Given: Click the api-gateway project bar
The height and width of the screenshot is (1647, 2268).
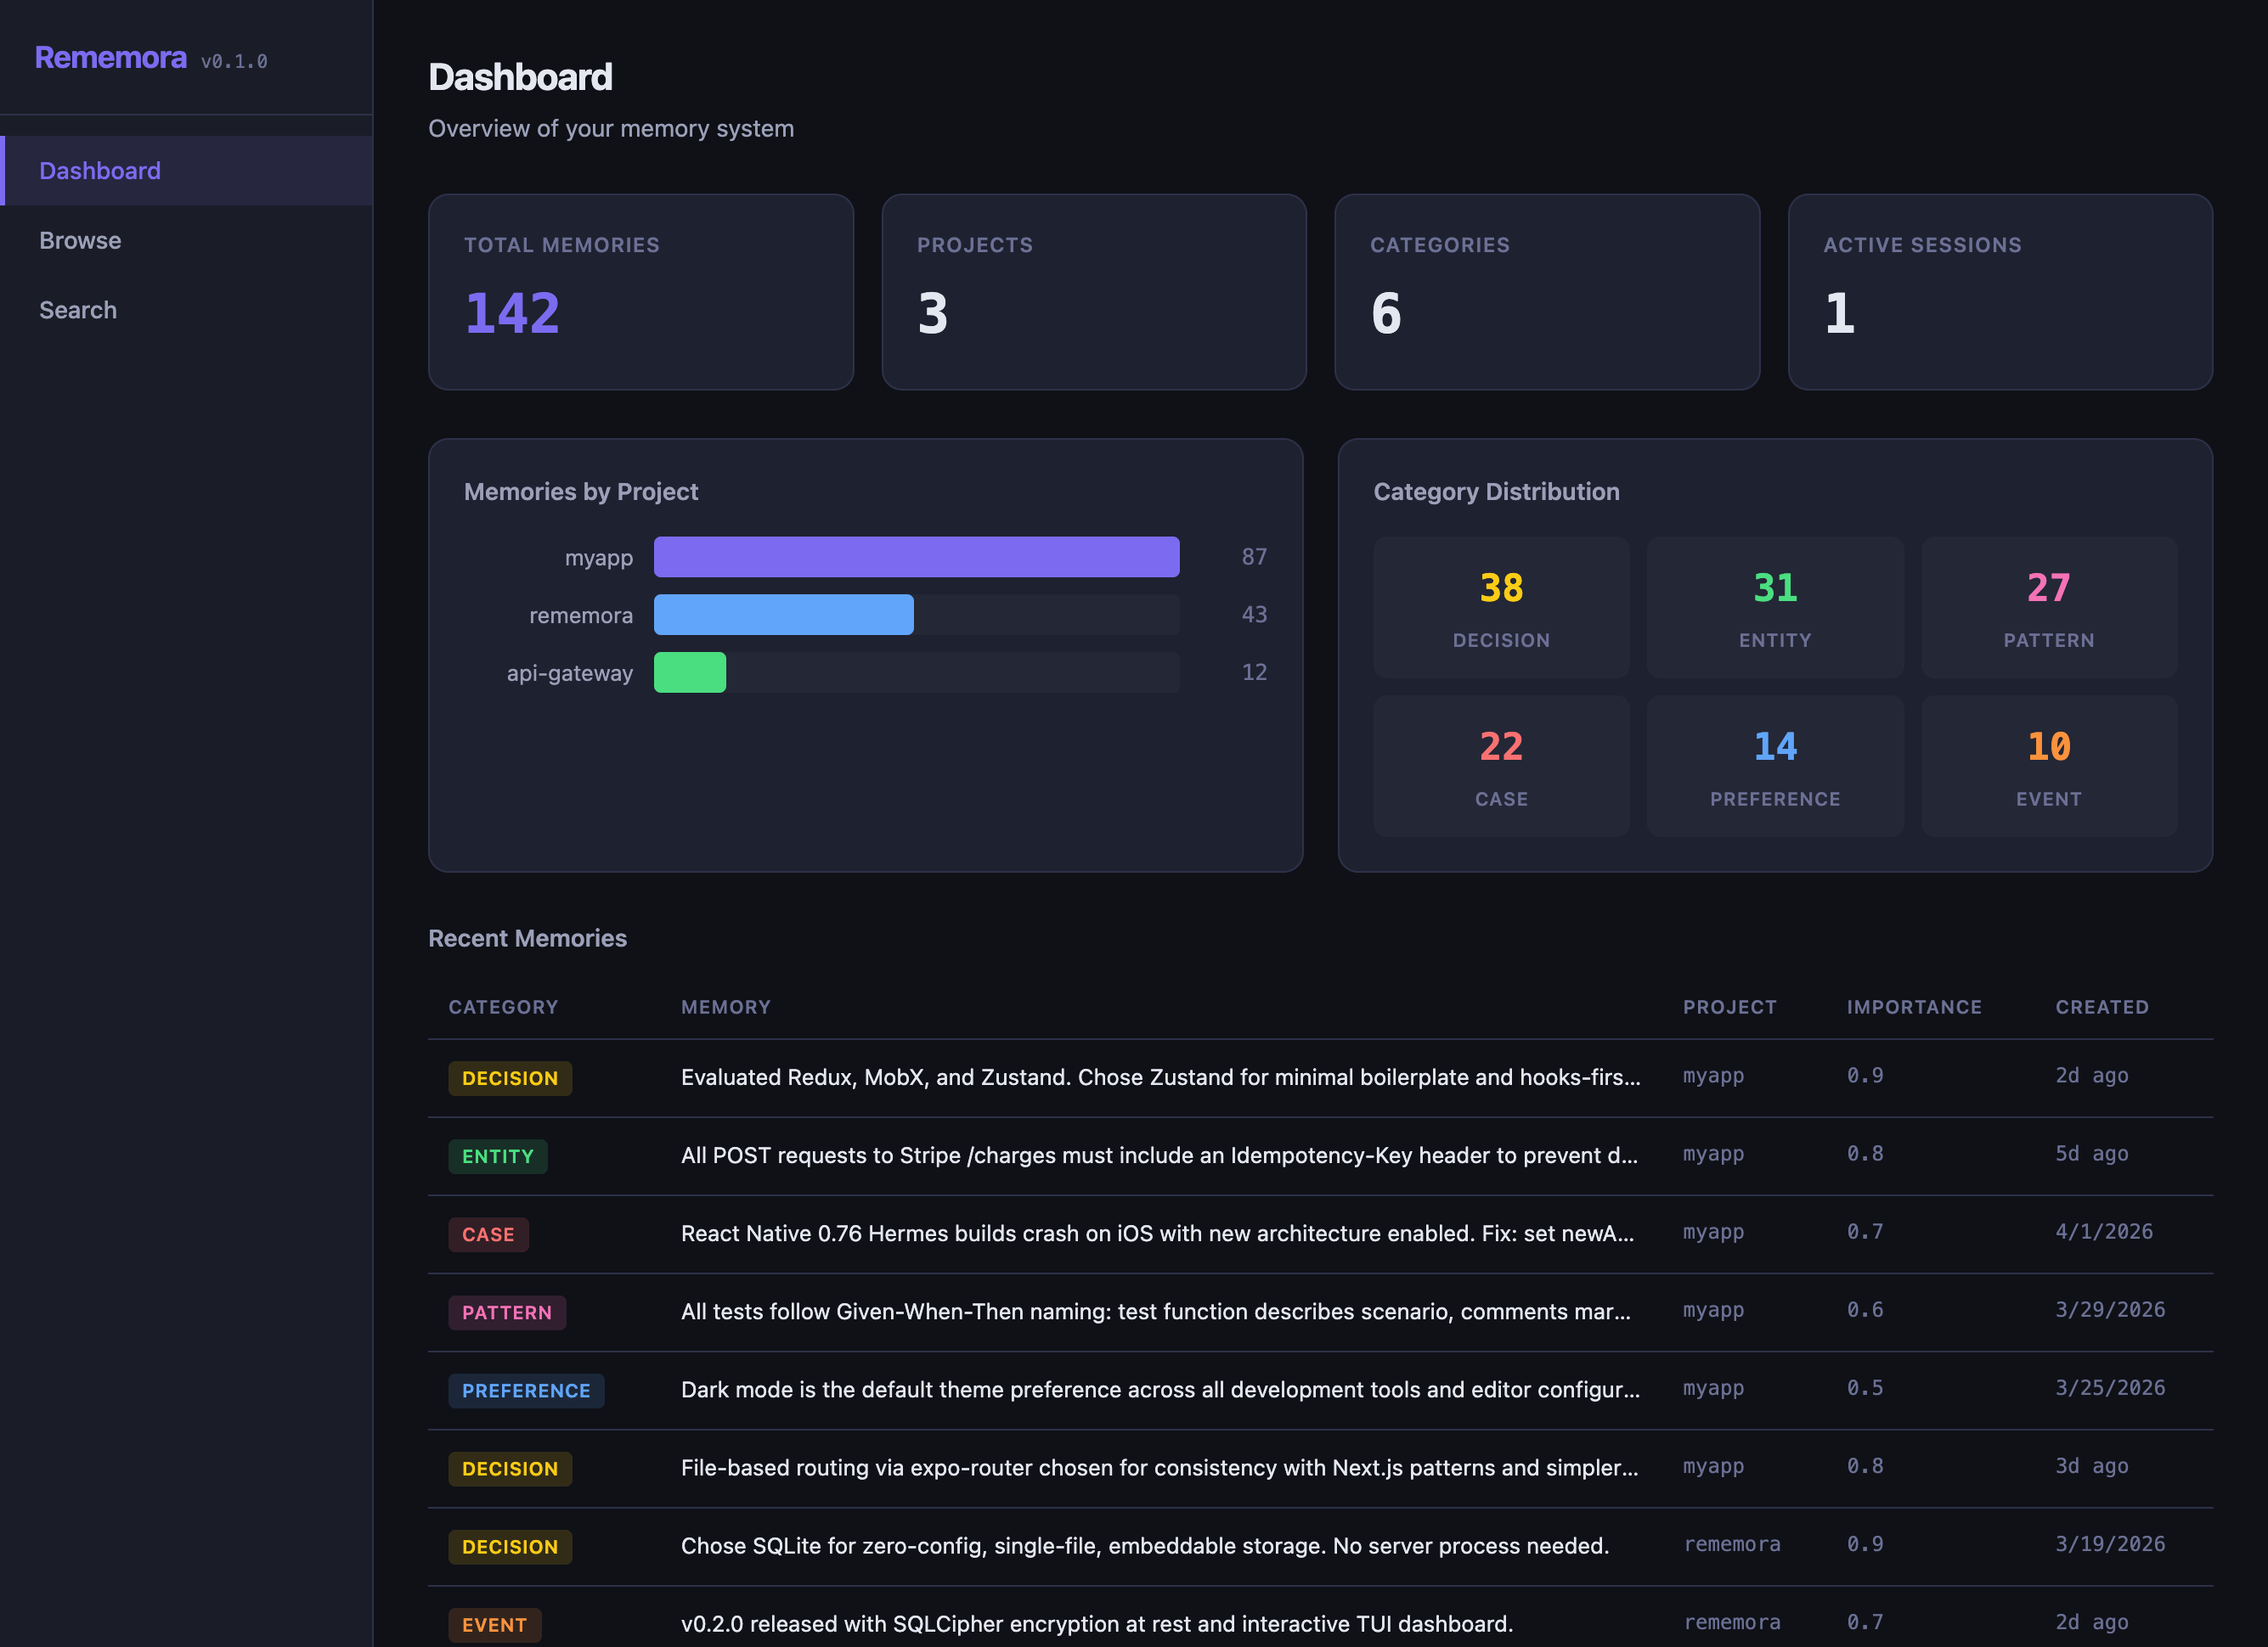Looking at the screenshot, I should (690, 672).
